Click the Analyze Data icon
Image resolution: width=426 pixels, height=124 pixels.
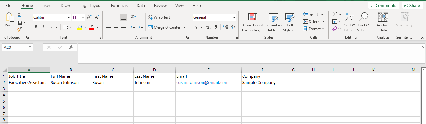click(383, 22)
